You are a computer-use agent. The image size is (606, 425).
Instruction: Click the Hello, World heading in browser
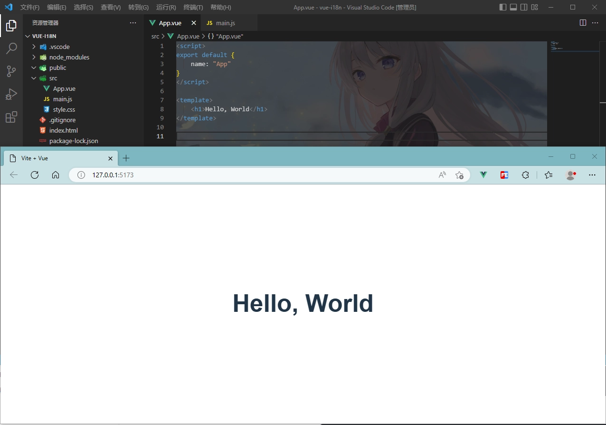tap(303, 303)
